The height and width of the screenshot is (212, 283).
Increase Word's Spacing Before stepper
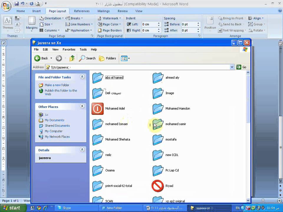(198, 23)
